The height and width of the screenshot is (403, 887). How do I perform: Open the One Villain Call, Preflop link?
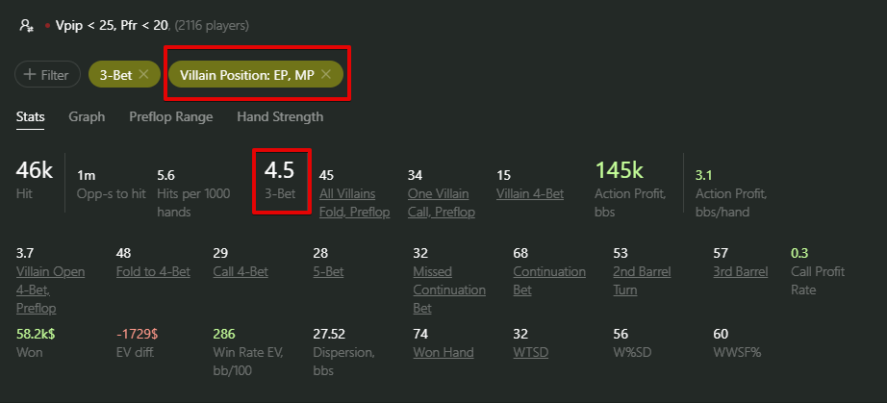tap(442, 203)
